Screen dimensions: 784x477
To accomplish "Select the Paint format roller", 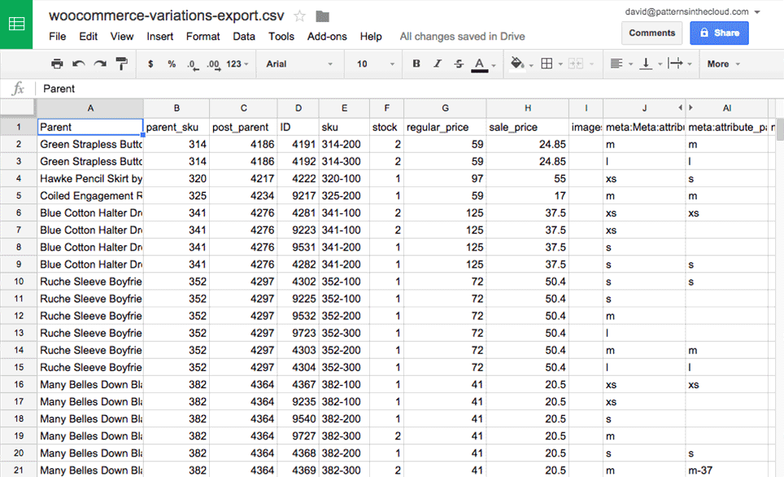I will pyautogui.click(x=121, y=63).
